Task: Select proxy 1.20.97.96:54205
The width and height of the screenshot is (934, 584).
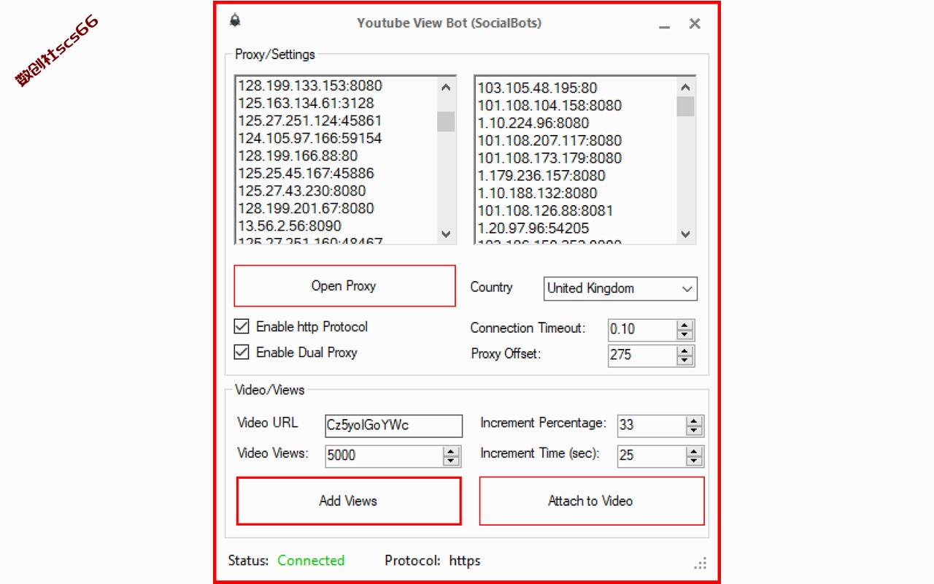Action: point(533,228)
